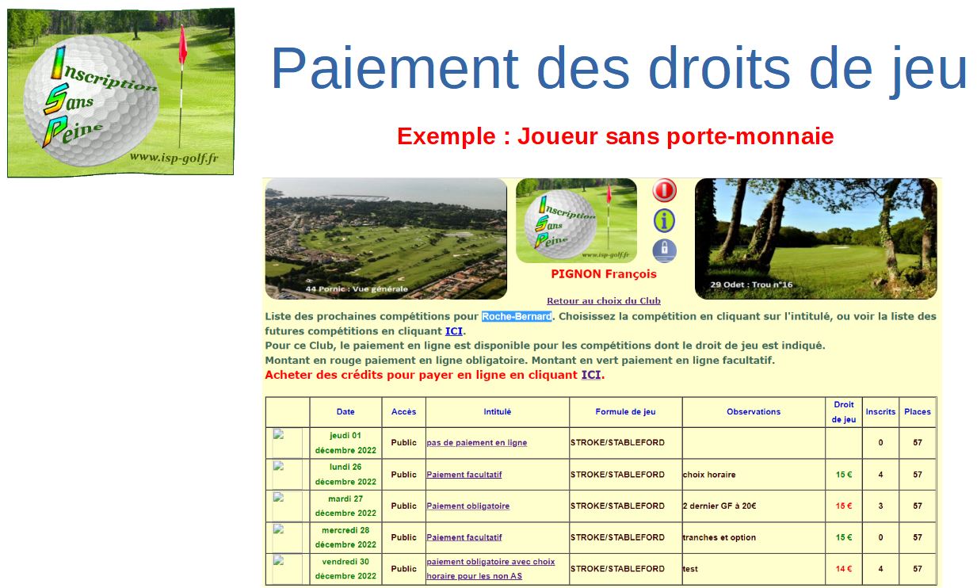The image size is (977, 588).
Task: Open 'paiement obligatoire avec choix horaire' competition
Action: click(490, 569)
